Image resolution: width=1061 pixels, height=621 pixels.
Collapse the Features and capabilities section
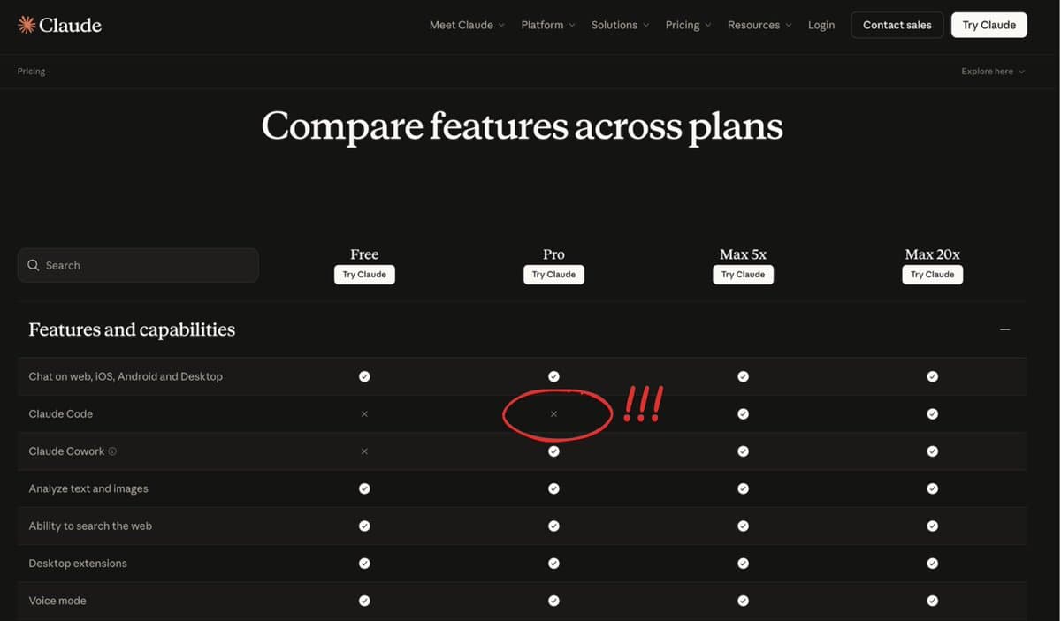(x=1004, y=329)
